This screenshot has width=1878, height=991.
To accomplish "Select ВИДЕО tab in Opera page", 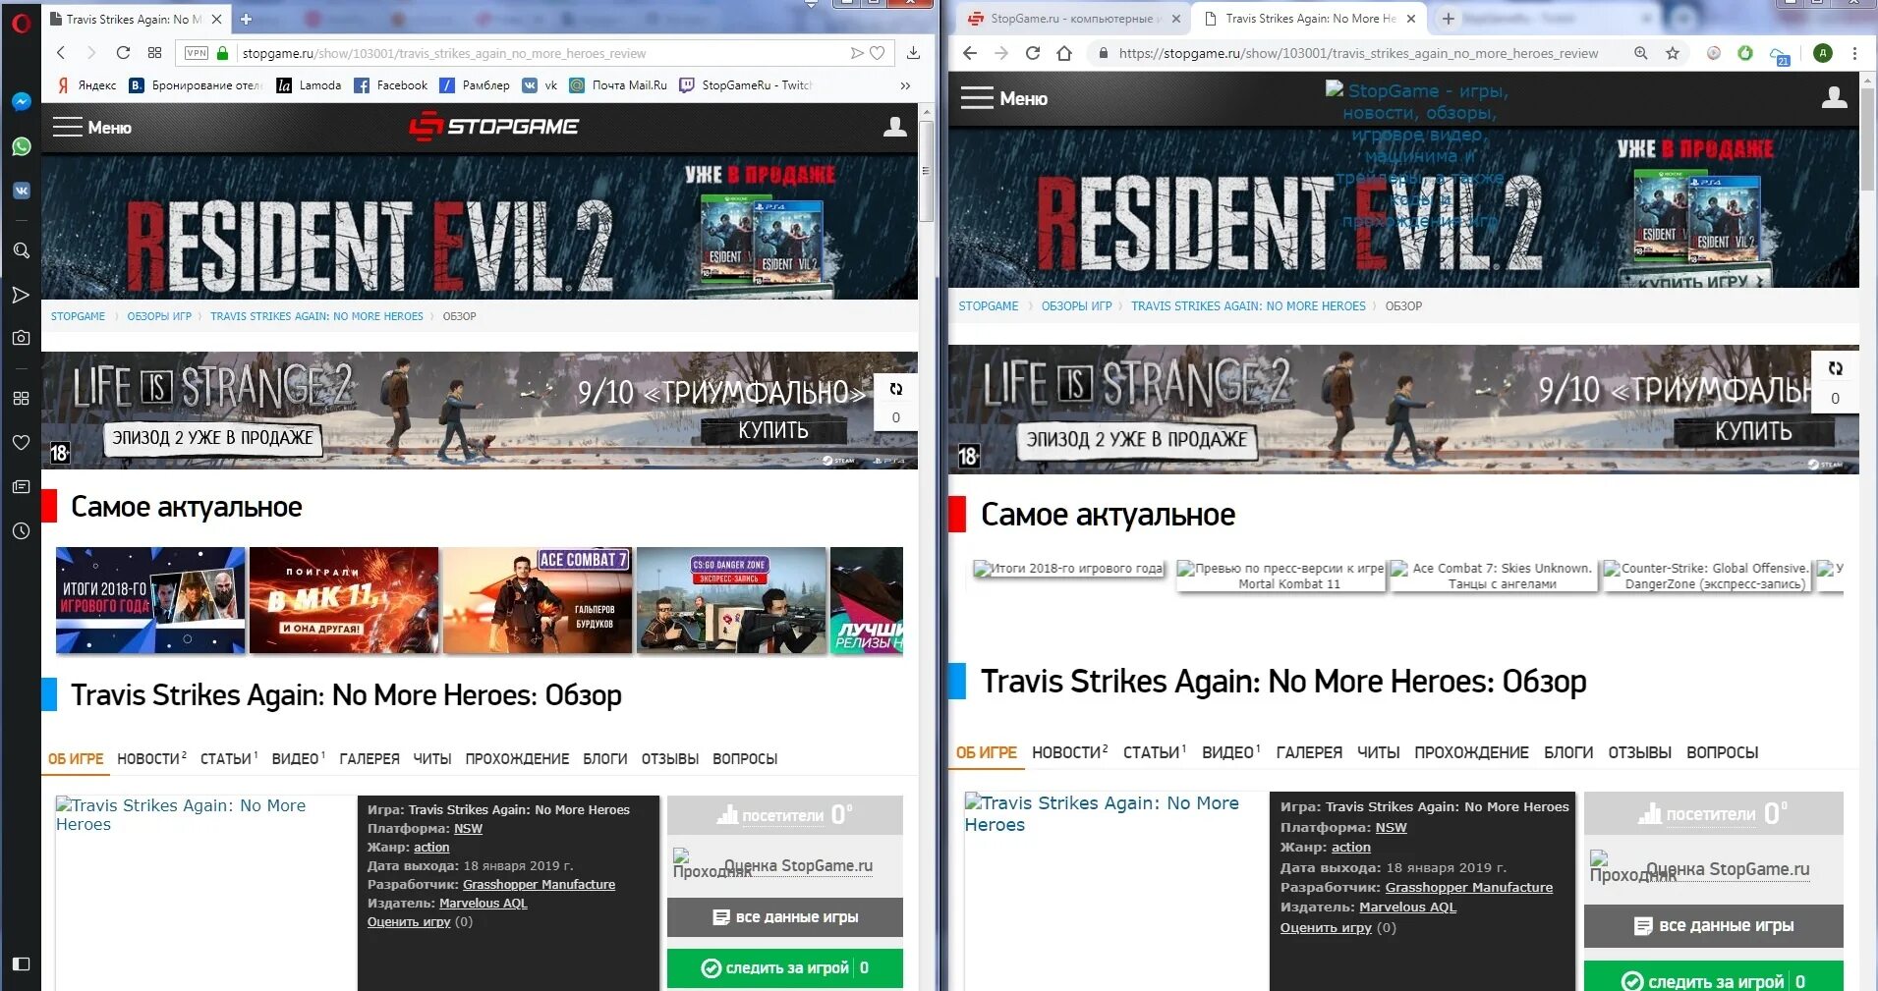I will point(298,758).
